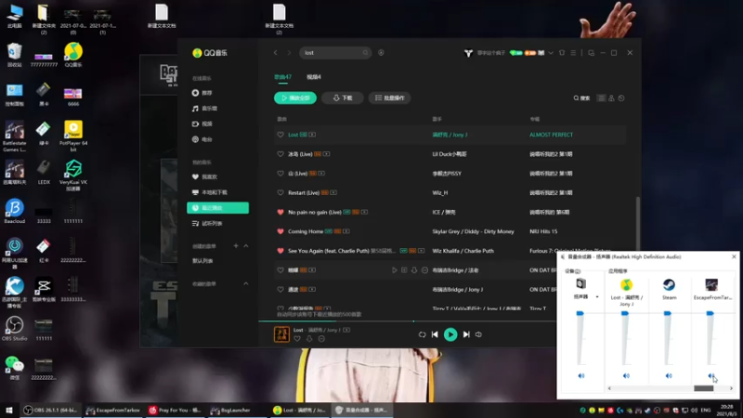
Task: Click the search field containing lost
Action: click(335, 53)
